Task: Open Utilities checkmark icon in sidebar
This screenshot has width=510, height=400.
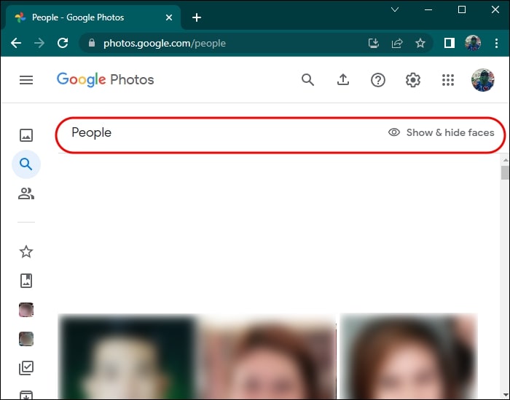Action: pyautogui.click(x=26, y=368)
